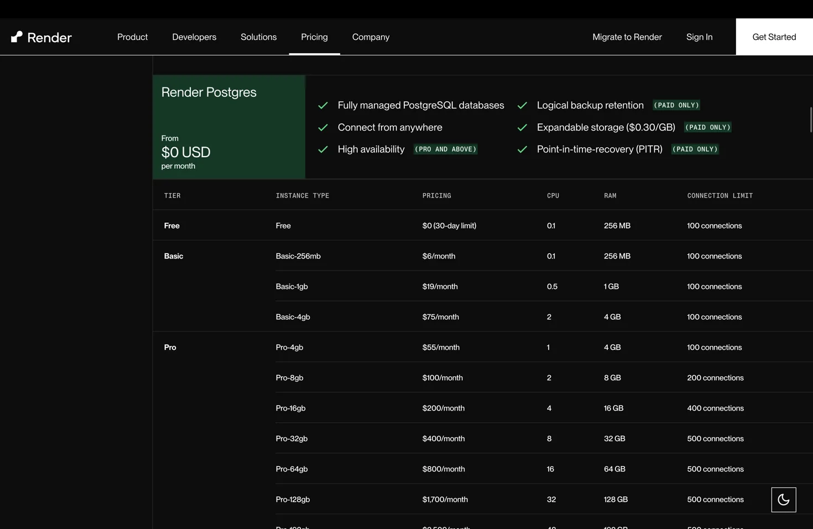Click Migrate to Render link
The width and height of the screenshot is (813, 529).
click(627, 37)
